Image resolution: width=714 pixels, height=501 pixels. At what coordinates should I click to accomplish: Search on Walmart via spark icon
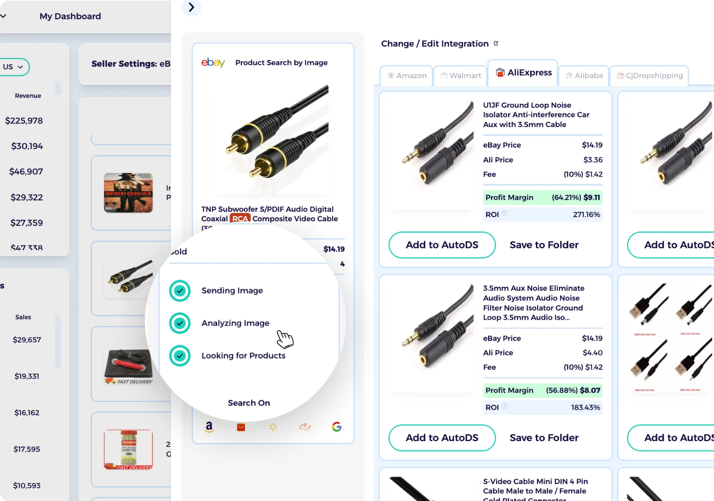click(x=273, y=427)
